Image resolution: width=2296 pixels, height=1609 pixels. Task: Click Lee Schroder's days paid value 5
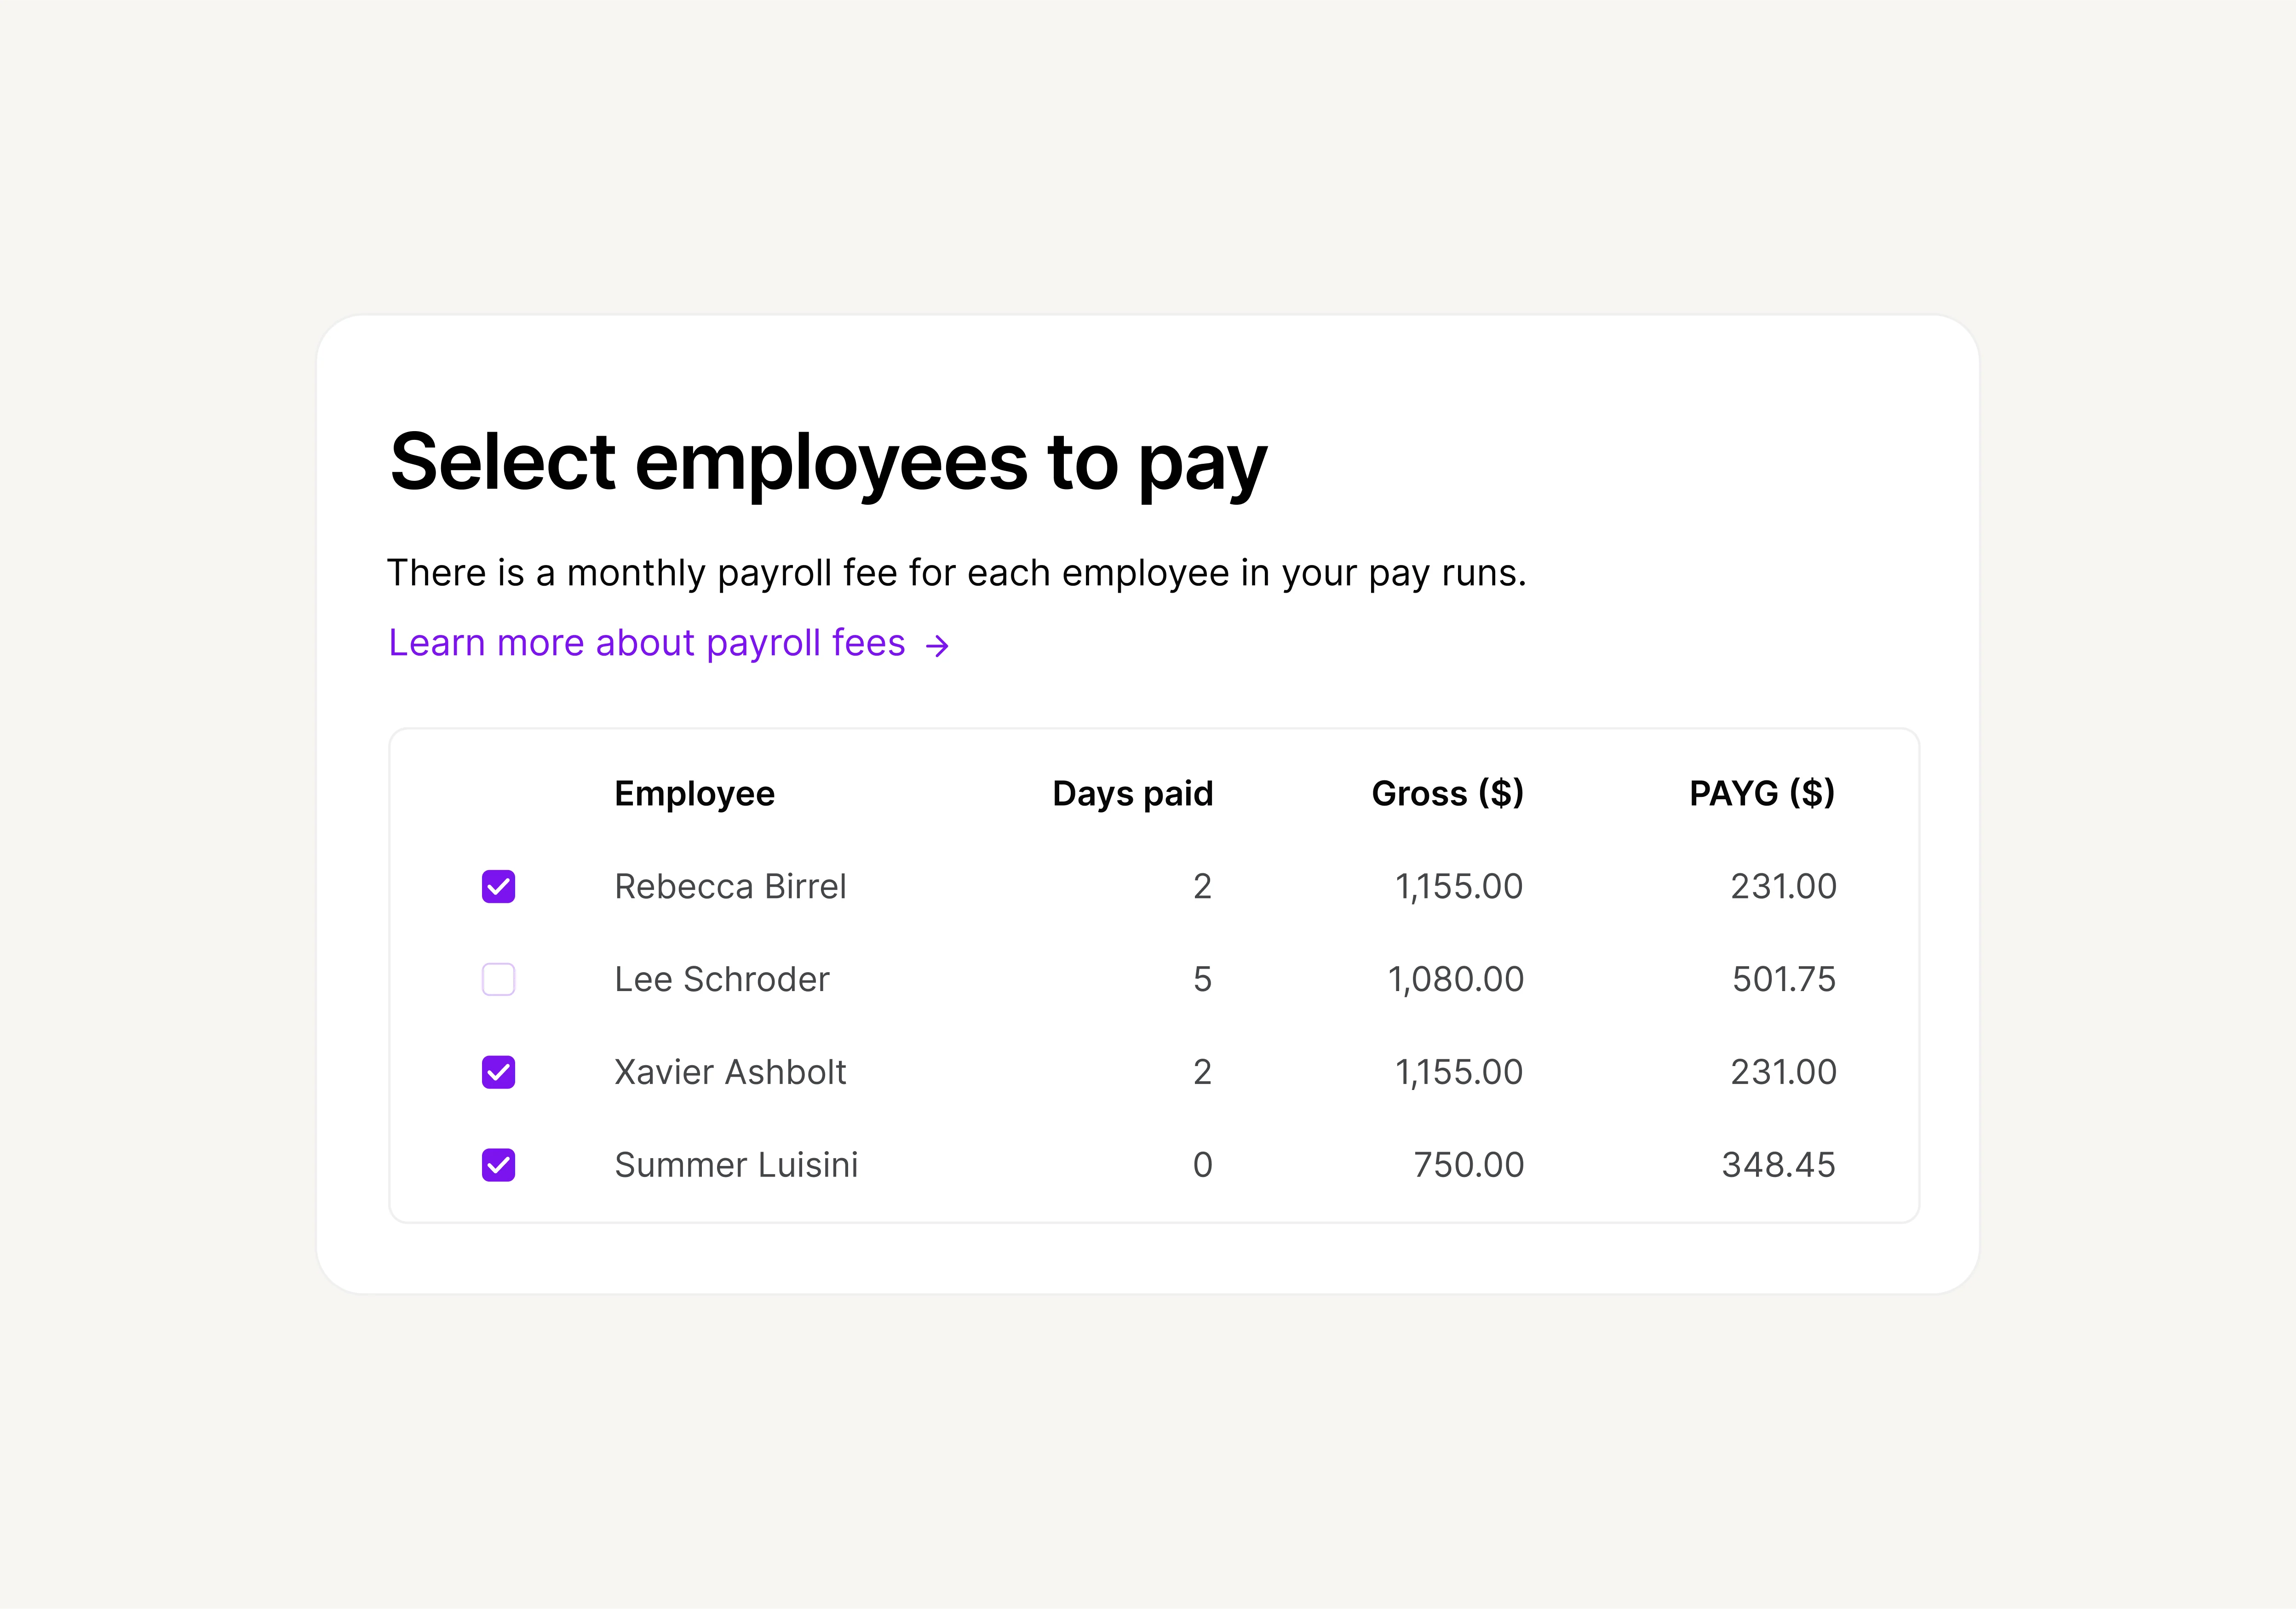1202,979
